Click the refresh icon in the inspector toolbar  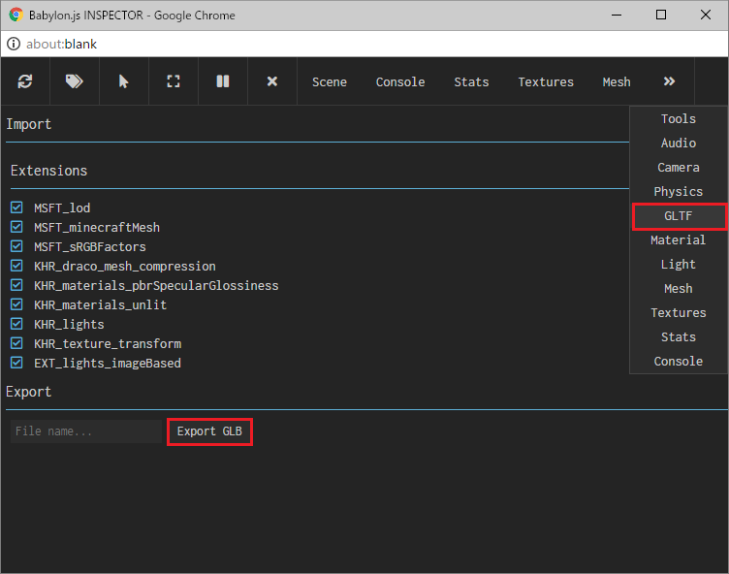point(25,81)
